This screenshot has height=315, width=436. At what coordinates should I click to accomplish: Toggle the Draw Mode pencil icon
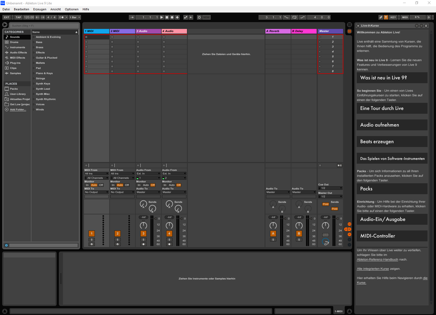coord(381,17)
